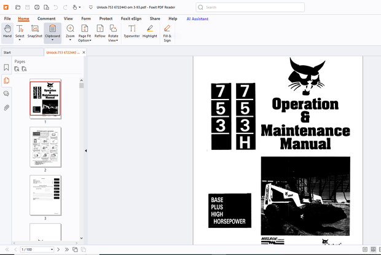Switch to the Start tab
The height and width of the screenshot is (255, 381).
click(x=22, y=52)
